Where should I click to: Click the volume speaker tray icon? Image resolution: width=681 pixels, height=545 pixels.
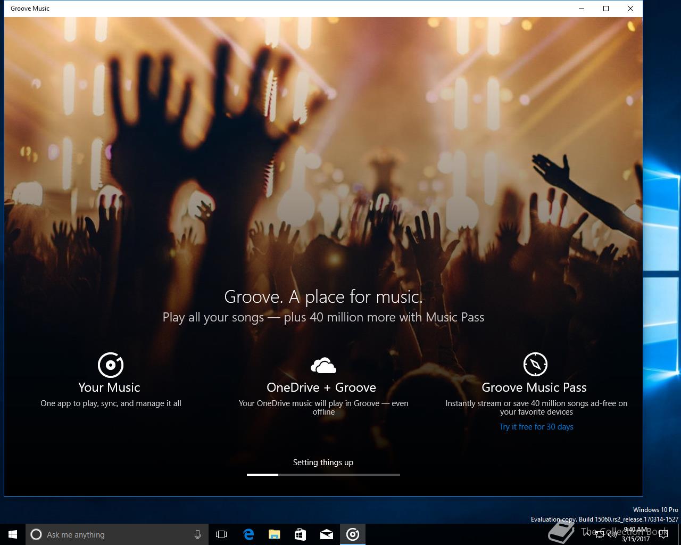pos(611,534)
